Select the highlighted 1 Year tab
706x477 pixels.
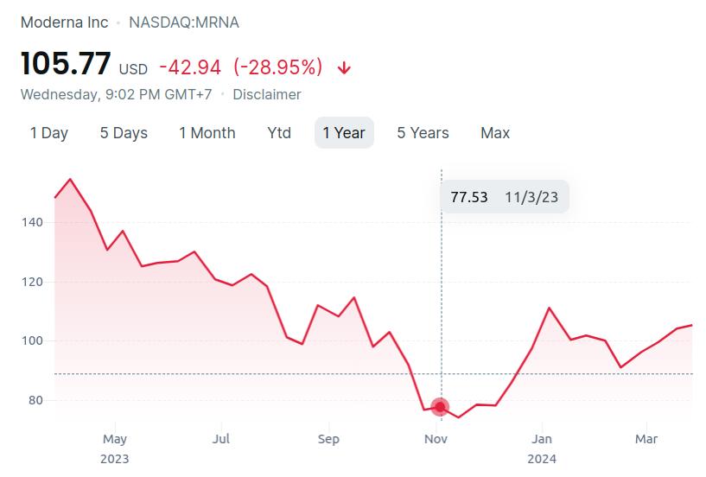(344, 133)
